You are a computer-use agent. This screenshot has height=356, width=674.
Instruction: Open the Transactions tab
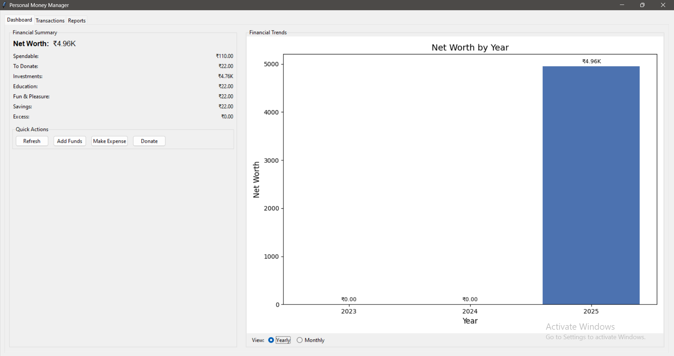pos(50,20)
